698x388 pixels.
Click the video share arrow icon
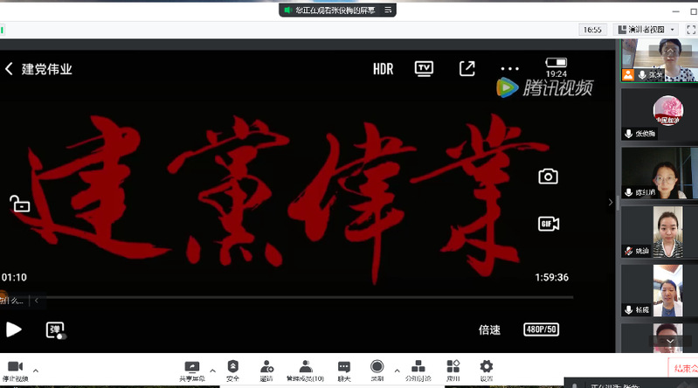point(467,69)
